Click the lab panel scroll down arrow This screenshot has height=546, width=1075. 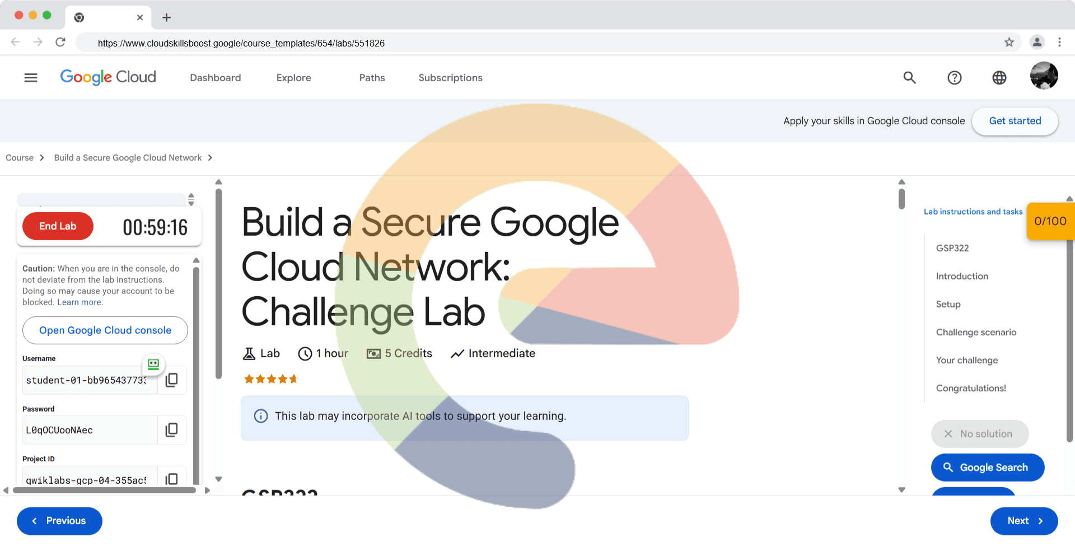click(x=219, y=479)
